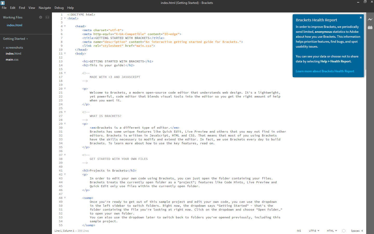Change indentation via the Spaces: 4 control
374x234 pixels.
pos(357,231)
